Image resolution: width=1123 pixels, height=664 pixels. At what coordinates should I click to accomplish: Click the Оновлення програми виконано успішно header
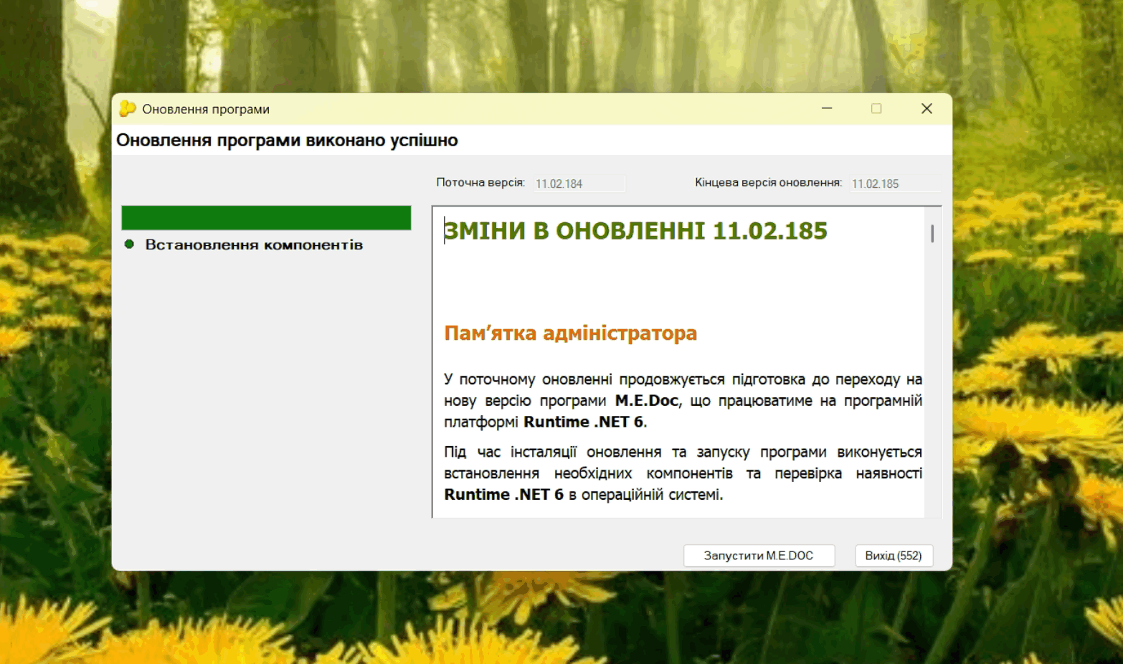[x=287, y=141]
